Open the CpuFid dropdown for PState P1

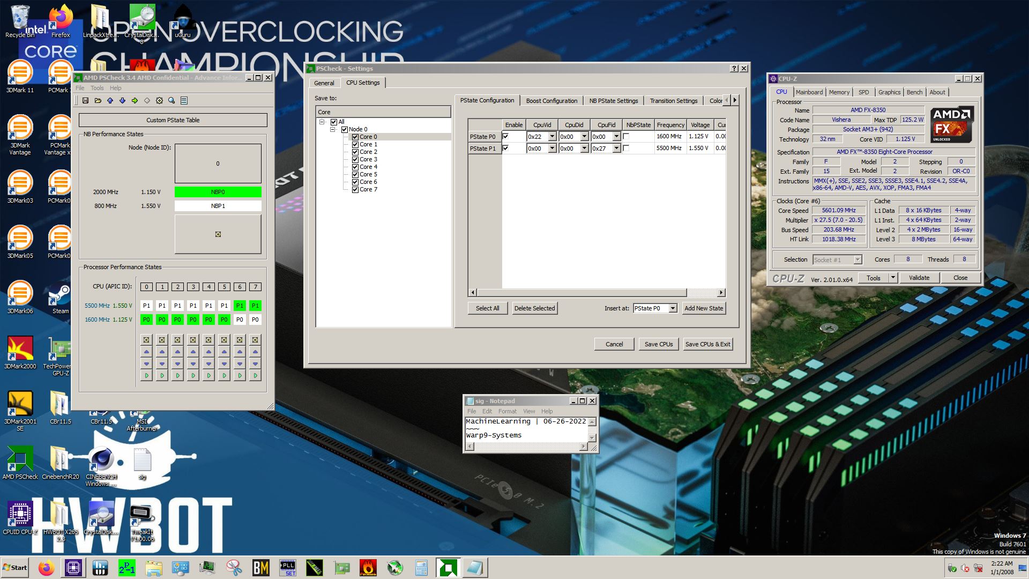coord(616,149)
